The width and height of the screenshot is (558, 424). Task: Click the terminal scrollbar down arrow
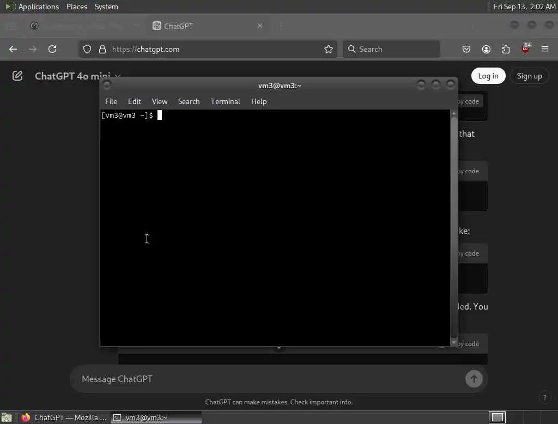454,342
